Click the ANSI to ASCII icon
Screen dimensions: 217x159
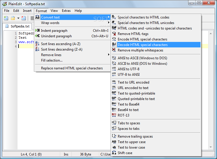114,58
